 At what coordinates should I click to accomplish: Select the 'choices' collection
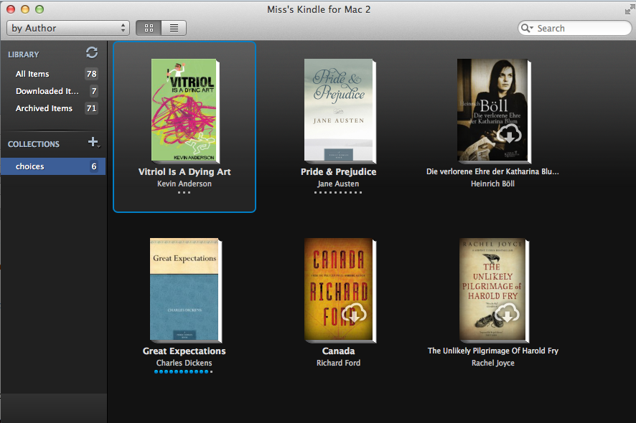coord(52,166)
